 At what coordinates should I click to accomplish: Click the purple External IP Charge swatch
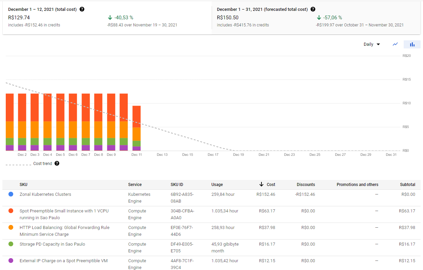click(x=11, y=261)
